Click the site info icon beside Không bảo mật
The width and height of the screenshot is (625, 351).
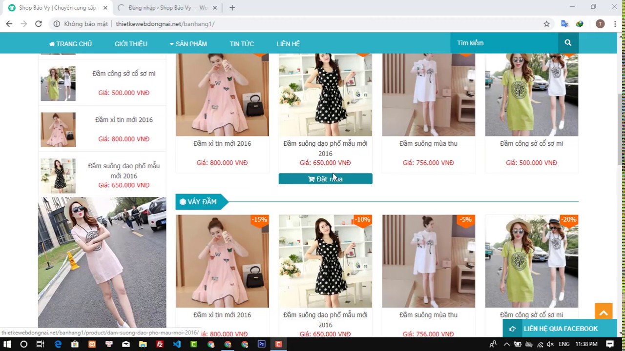click(x=57, y=24)
